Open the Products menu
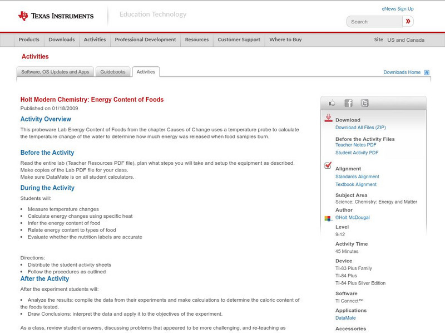This screenshot has width=445, height=333. click(29, 40)
